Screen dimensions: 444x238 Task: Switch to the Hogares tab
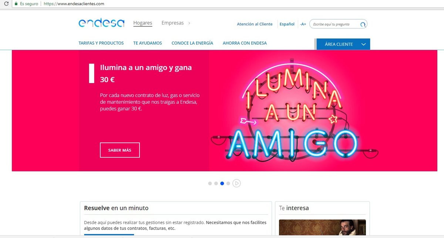143,23
